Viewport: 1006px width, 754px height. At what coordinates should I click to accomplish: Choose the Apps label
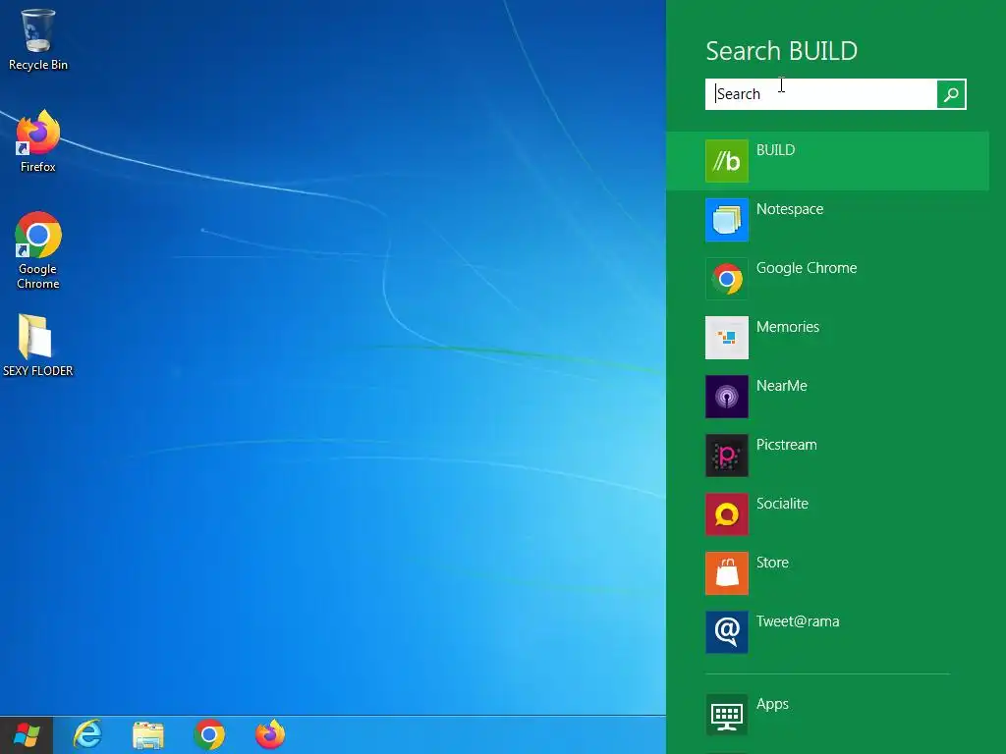(x=772, y=705)
